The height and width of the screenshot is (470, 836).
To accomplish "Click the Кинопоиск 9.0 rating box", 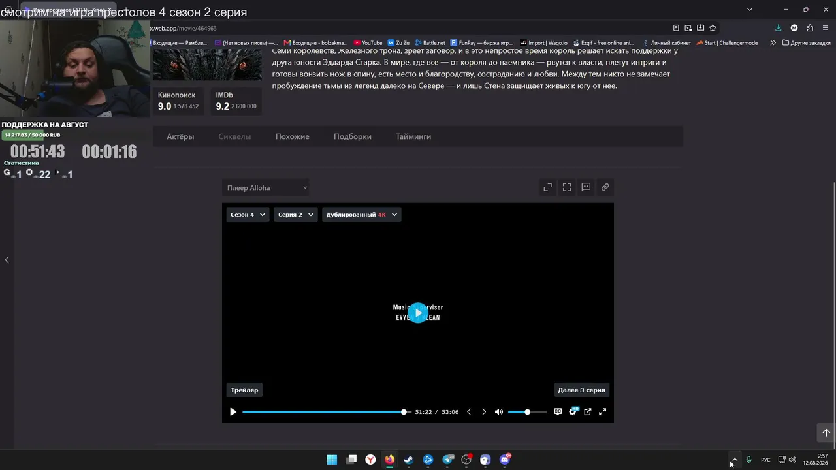I will pos(178,101).
